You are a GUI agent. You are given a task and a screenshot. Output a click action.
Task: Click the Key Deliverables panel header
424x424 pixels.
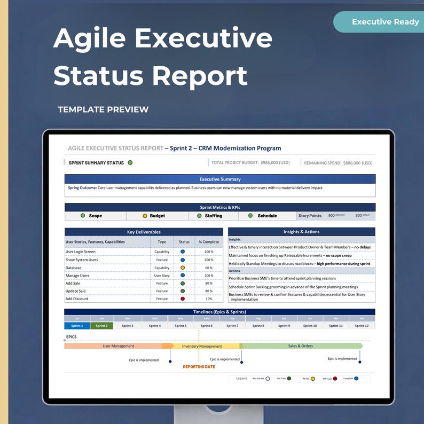144,232
